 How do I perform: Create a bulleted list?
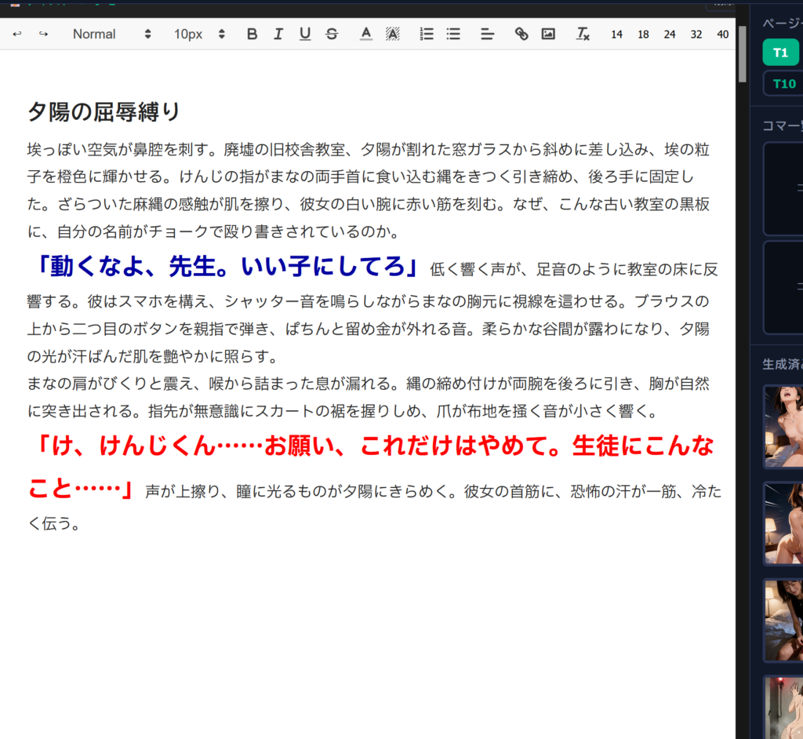tap(453, 34)
